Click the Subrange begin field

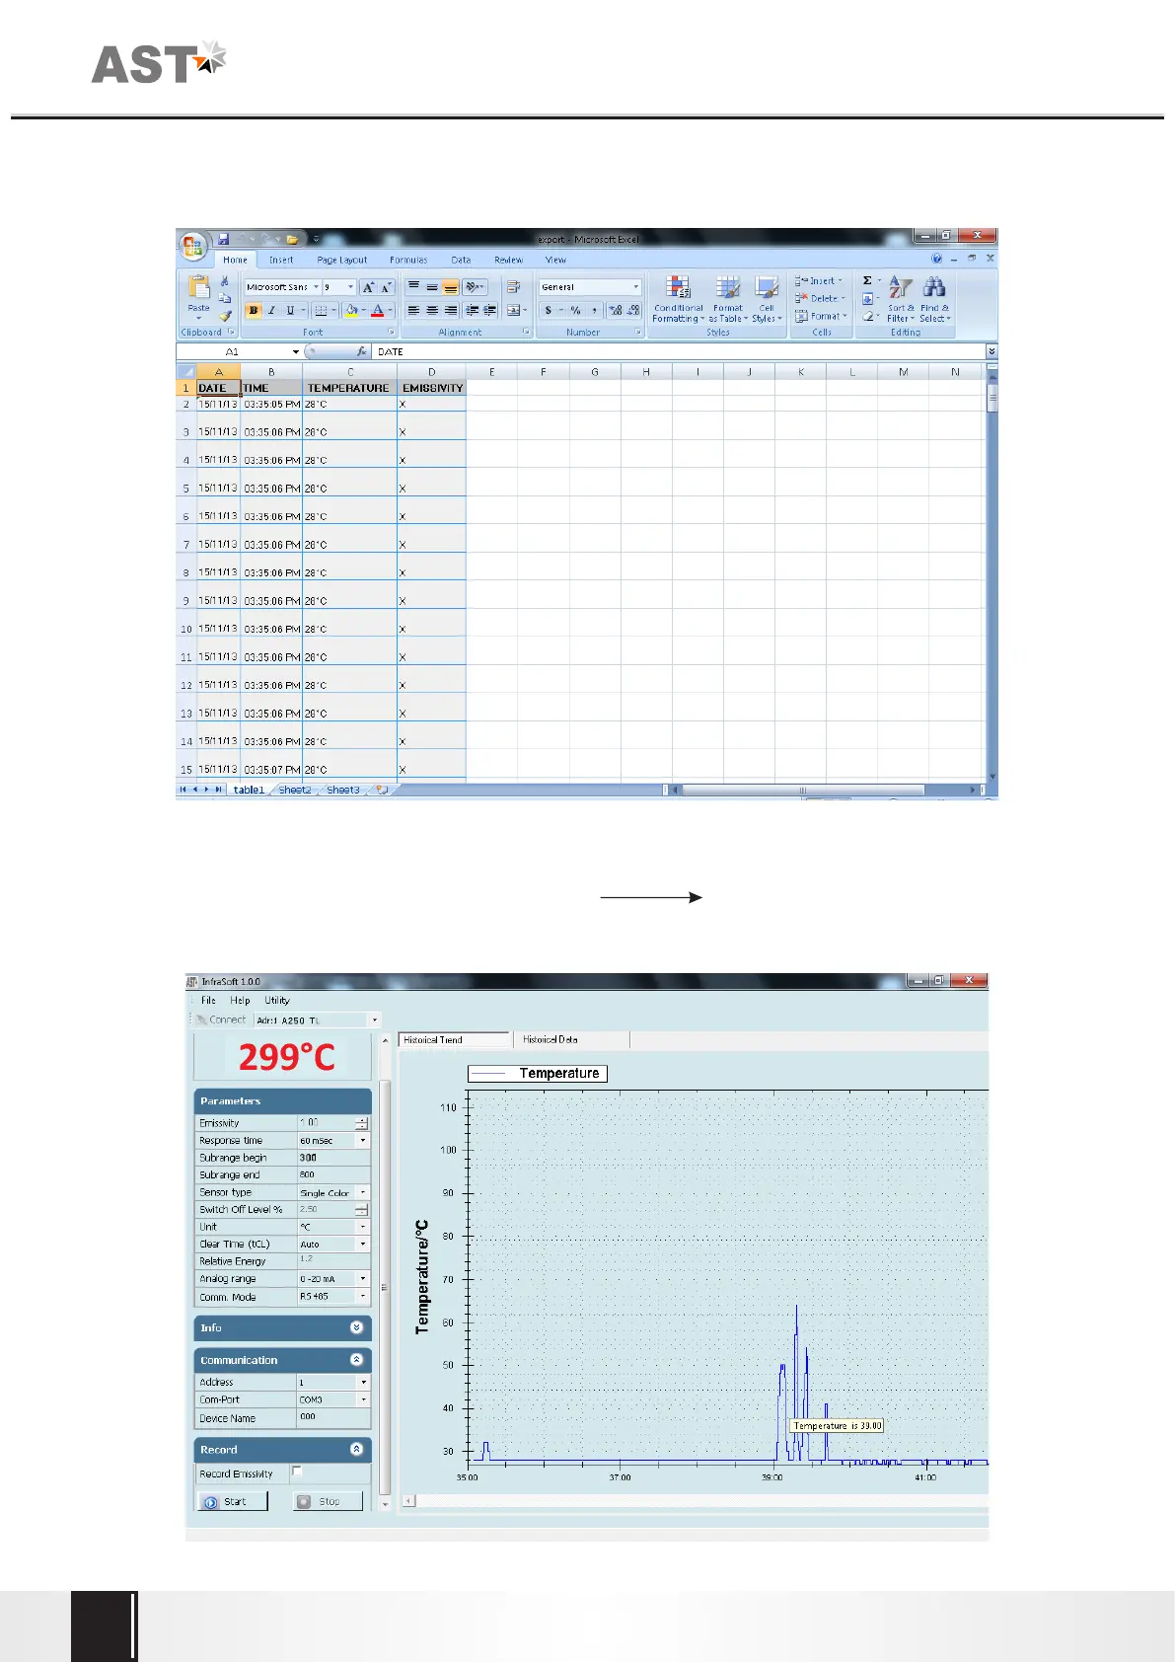click(x=333, y=1158)
